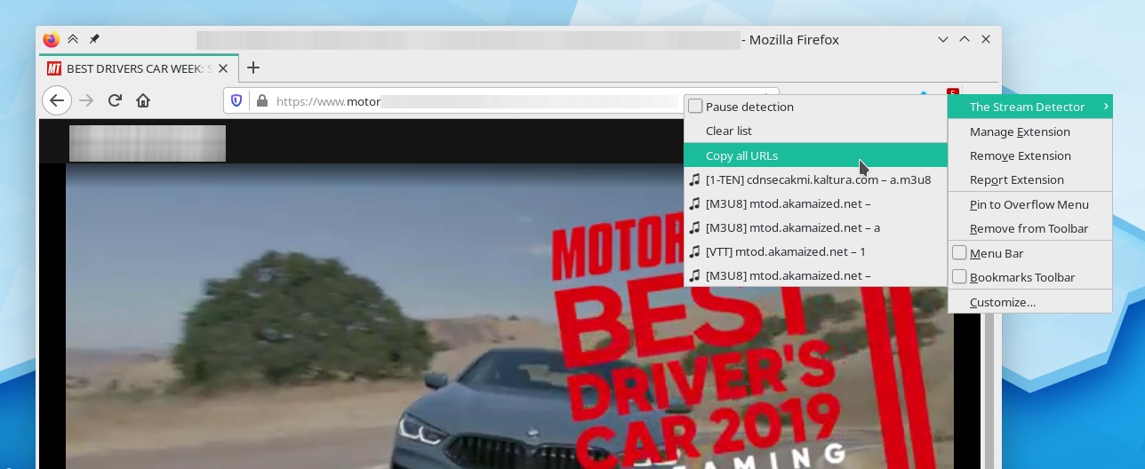1145x469 pixels.
Task: Click the forward arrow button
Action: pos(86,100)
